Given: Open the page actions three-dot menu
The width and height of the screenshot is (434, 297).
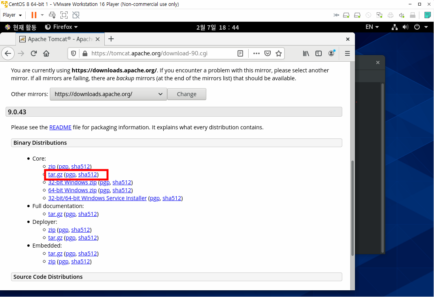Looking at the screenshot, I should tap(256, 53).
